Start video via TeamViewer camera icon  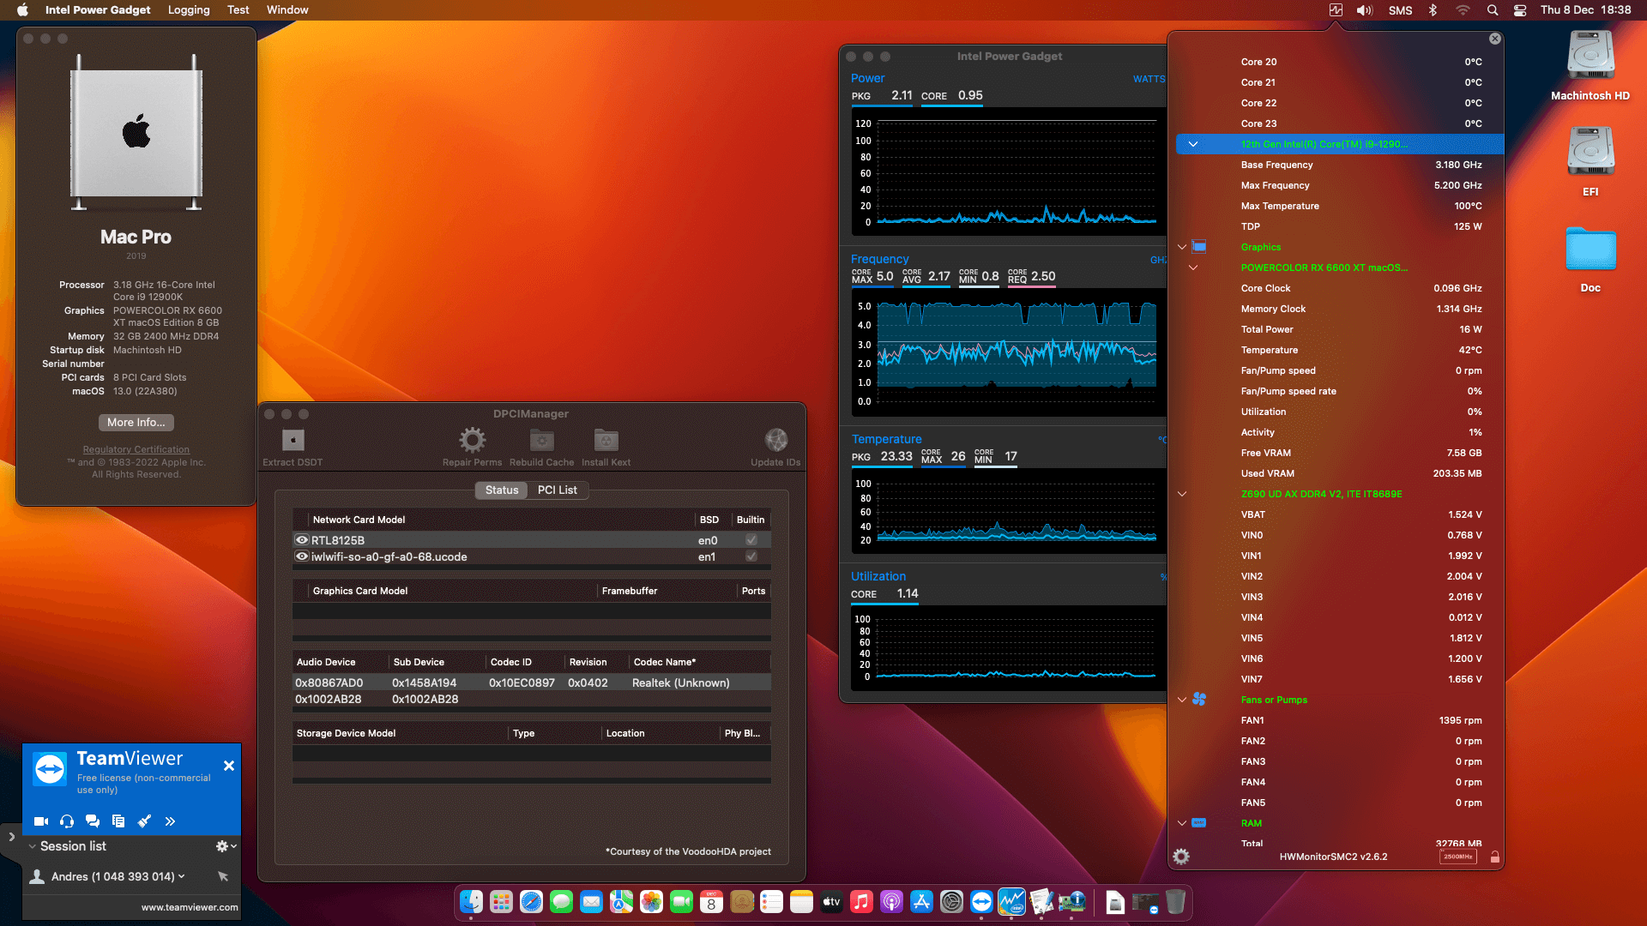coord(41,821)
